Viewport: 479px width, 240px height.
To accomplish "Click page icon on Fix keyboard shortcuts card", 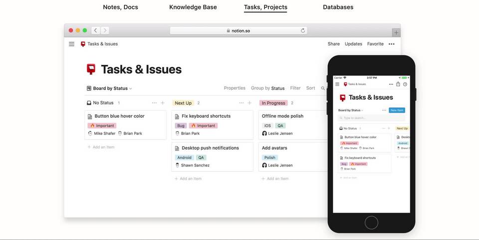I will pyautogui.click(x=177, y=116).
